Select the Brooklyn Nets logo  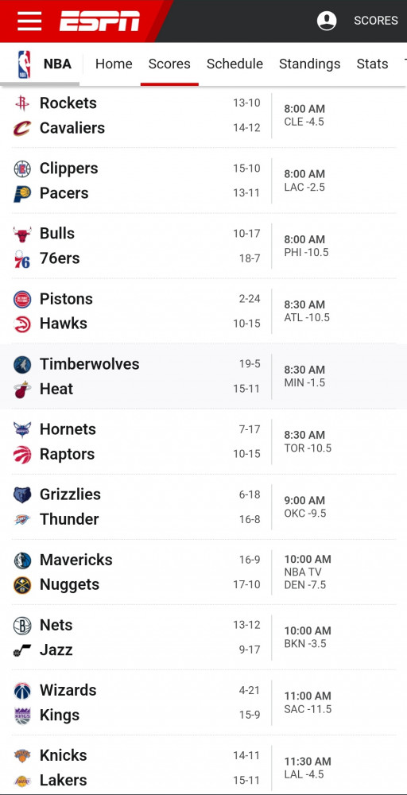(22, 625)
